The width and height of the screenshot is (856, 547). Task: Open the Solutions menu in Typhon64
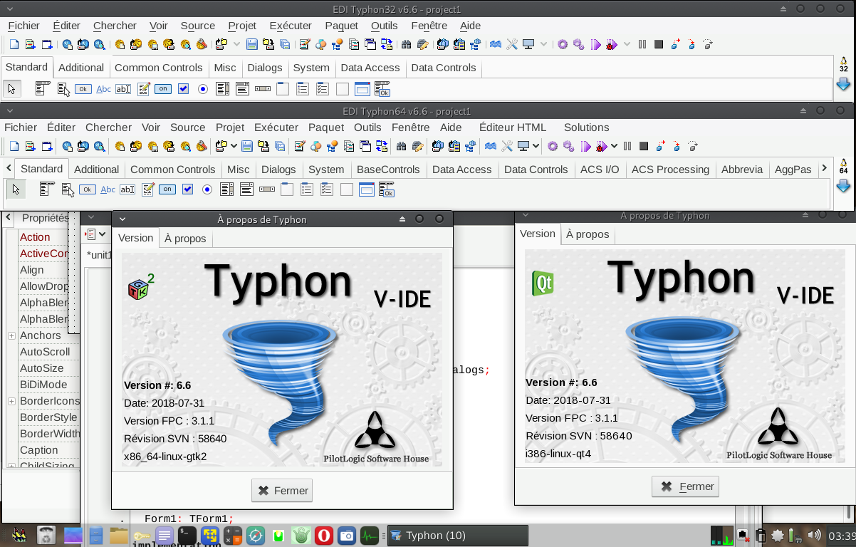587,127
